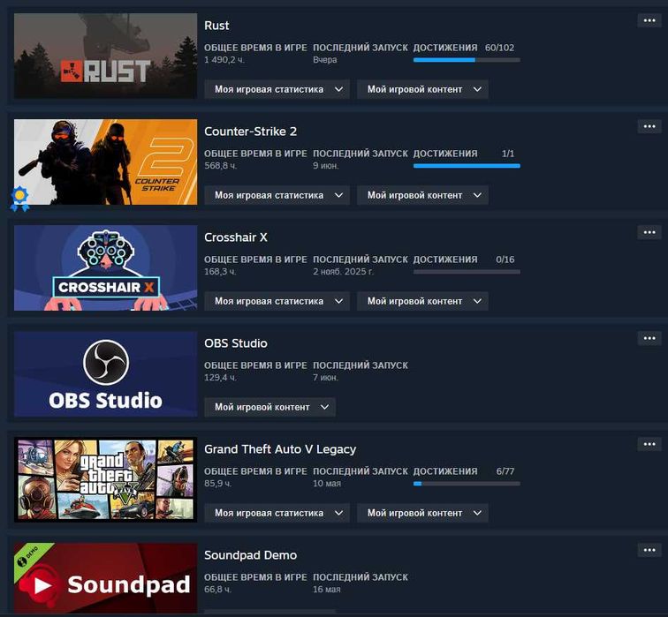Open GTA V Legacy 'ДОСТИЖЕНИЯ' label
Image resolution: width=668 pixels, height=617 pixels.
445,471
